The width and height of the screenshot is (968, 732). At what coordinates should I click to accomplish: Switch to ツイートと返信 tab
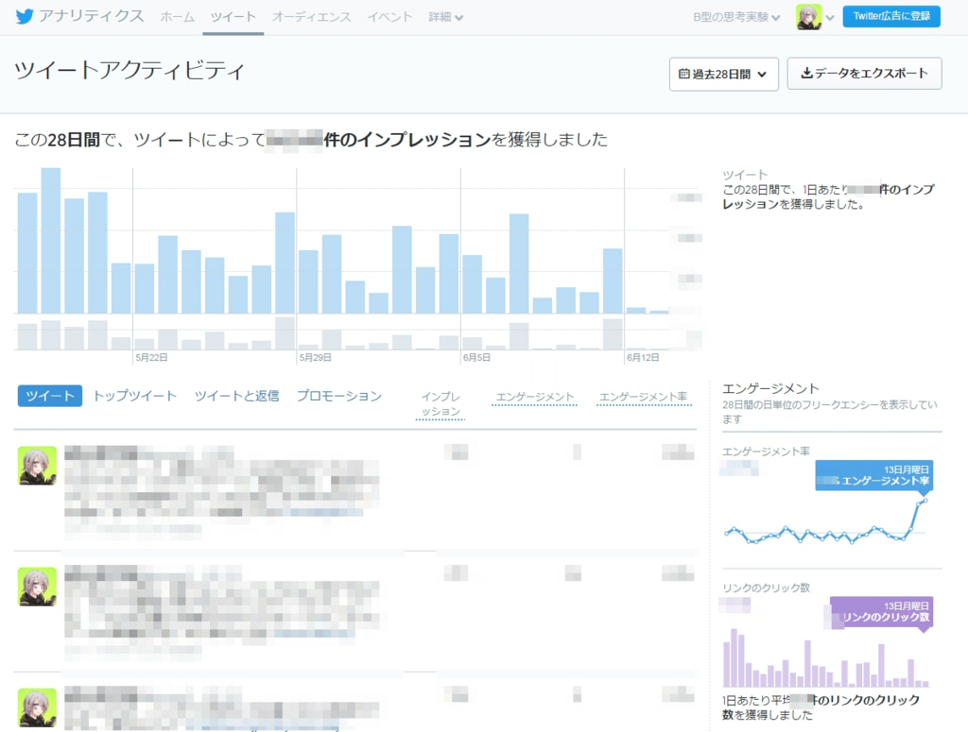(236, 396)
